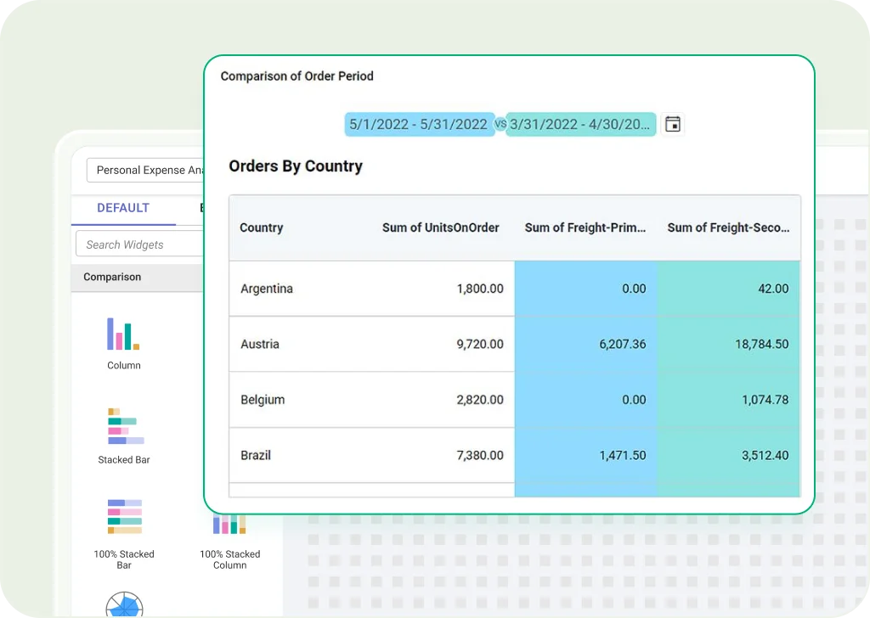Click the Sum of Freight-Seco... column header
The height and width of the screenshot is (618, 870).
tap(728, 228)
